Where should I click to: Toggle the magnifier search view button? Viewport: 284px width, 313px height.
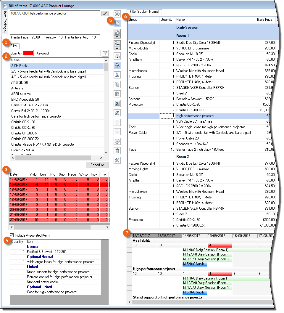(117, 66)
